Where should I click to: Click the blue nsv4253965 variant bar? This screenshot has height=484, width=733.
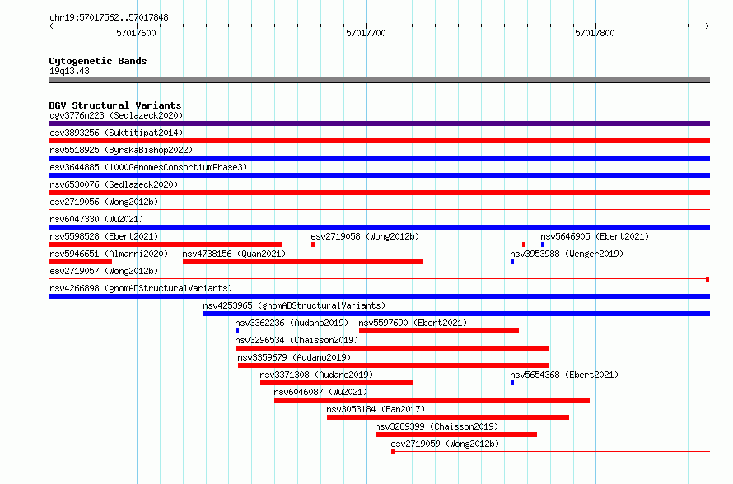point(457,314)
